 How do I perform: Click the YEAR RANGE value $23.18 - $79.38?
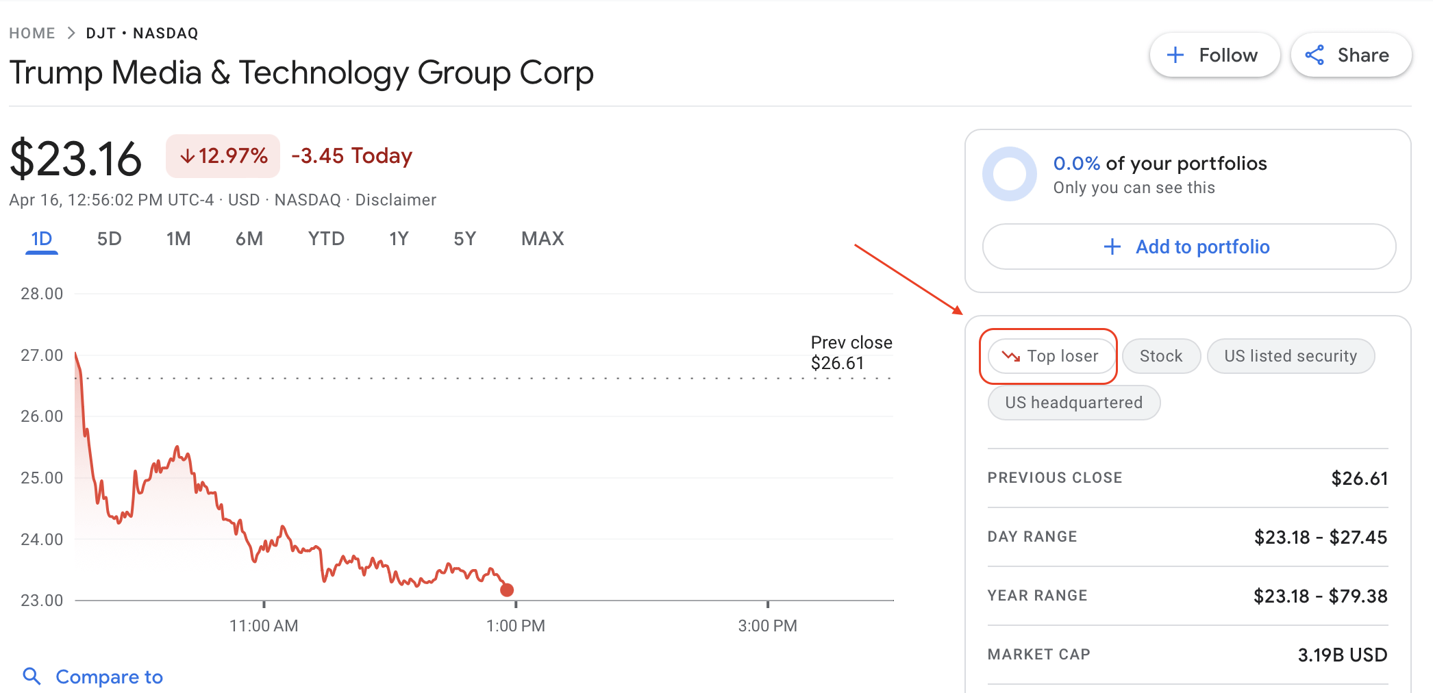coord(1321,596)
